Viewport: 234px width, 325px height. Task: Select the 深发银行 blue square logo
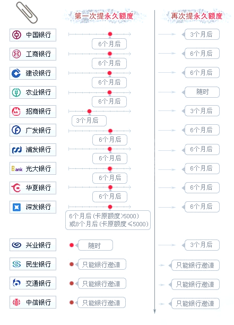pyautogui.click(x=16, y=207)
